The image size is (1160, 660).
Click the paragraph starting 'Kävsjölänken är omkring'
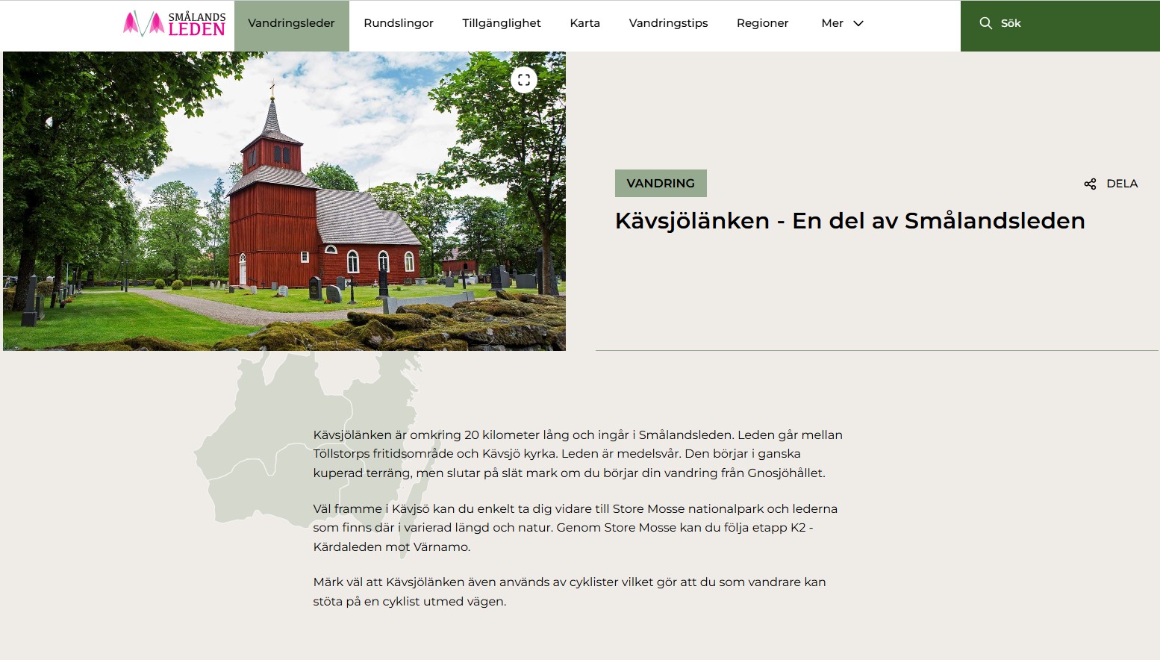pyautogui.click(x=578, y=453)
